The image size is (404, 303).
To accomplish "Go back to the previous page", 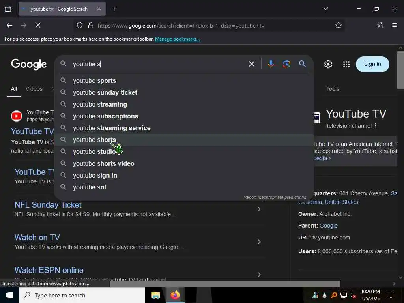I will click(9, 25).
